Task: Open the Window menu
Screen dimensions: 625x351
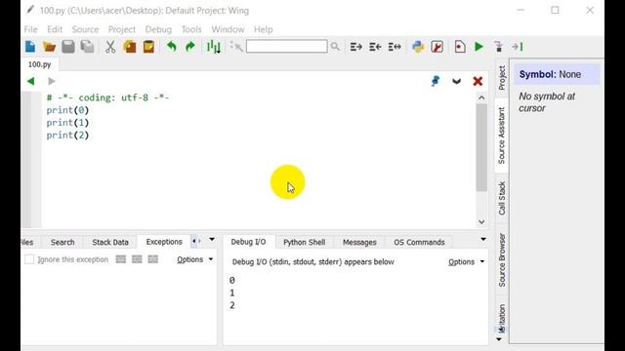Action: coord(228,29)
